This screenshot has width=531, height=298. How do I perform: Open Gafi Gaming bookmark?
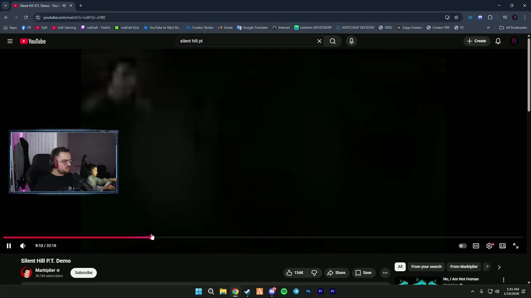coord(64,28)
